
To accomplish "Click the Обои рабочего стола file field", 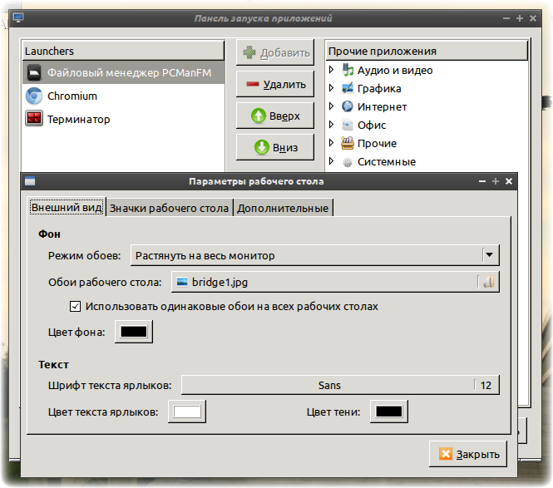I will [x=335, y=282].
